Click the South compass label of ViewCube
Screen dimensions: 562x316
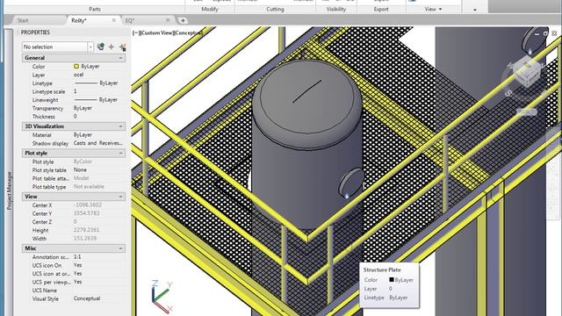pyautogui.click(x=508, y=94)
